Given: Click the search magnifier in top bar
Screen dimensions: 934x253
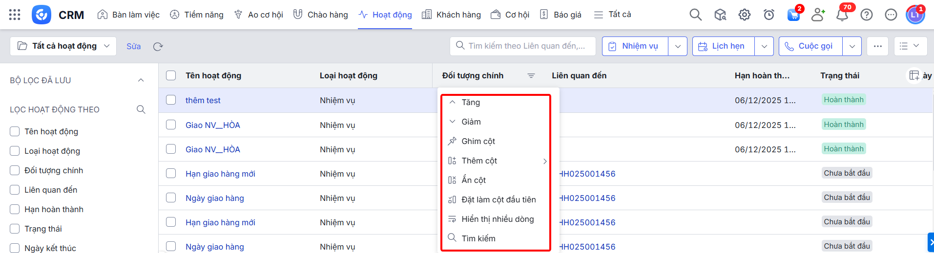Looking at the screenshot, I should click(695, 15).
